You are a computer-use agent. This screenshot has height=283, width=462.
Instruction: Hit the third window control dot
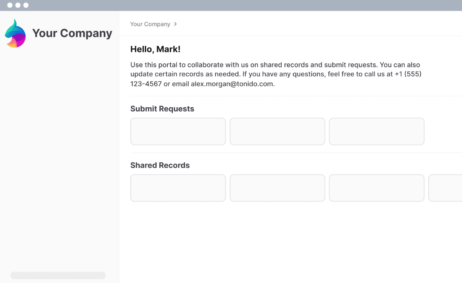click(26, 5)
